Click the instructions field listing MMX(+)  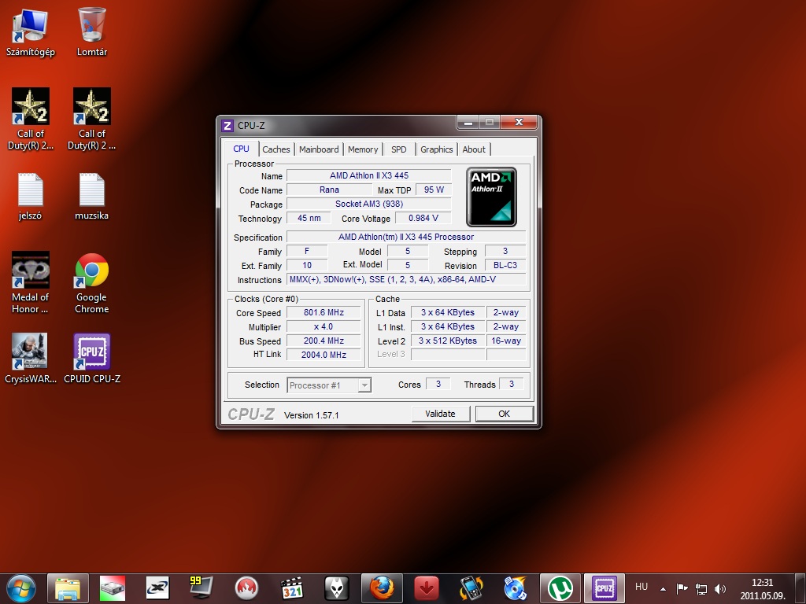406,279
